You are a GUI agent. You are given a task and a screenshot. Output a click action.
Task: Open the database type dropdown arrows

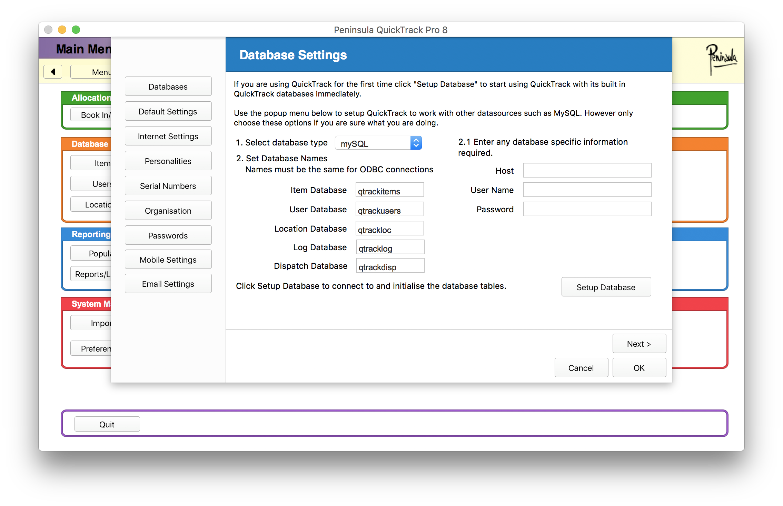(416, 143)
